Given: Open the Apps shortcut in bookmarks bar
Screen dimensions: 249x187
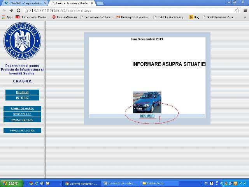Looking at the screenshot, I should tap(7, 17).
